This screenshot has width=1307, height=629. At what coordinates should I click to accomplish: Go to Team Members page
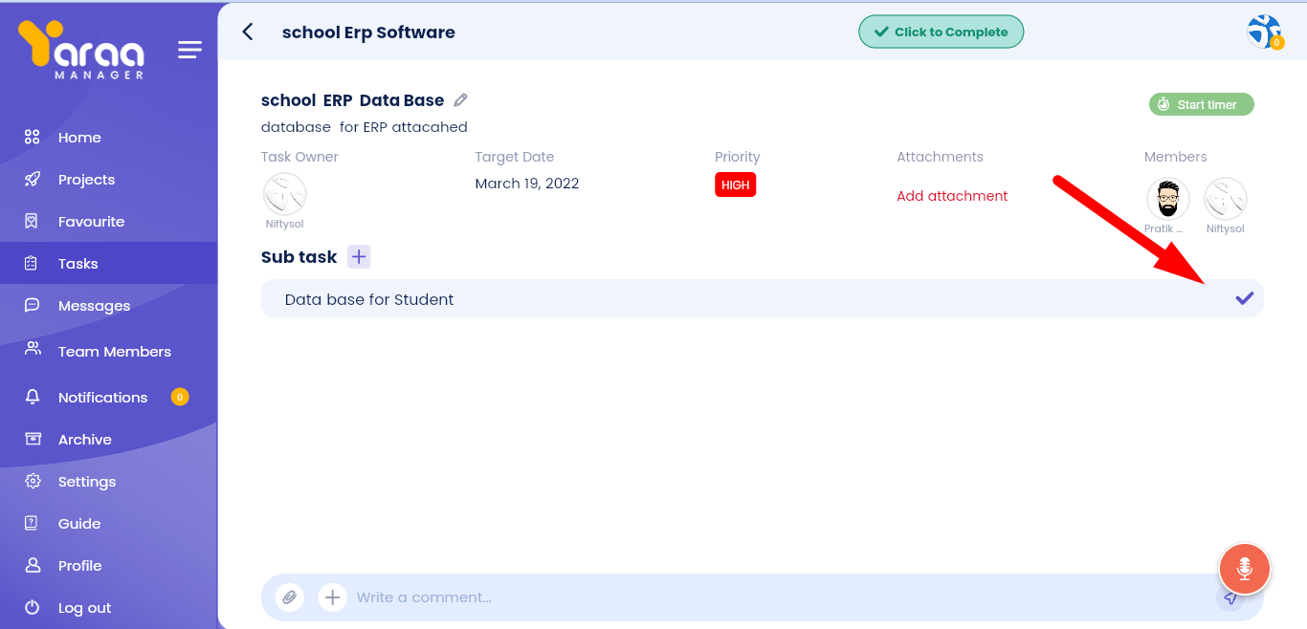click(114, 352)
